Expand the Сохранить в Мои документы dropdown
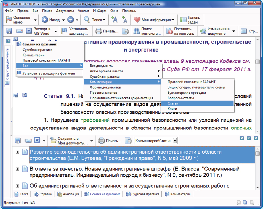The width and height of the screenshot is (263, 209). pyautogui.click(x=92, y=141)
